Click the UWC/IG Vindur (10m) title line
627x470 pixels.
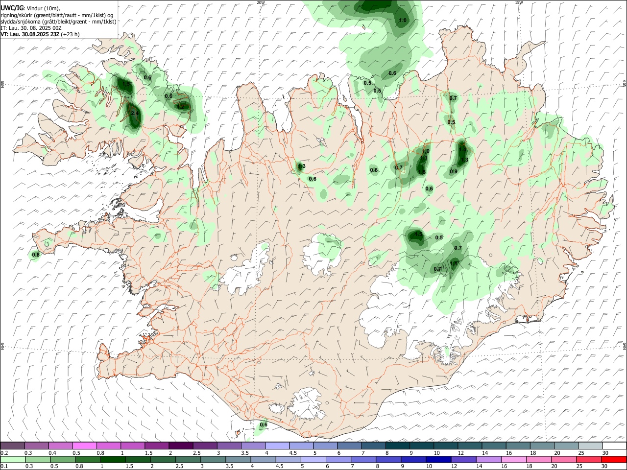[30, 8]
